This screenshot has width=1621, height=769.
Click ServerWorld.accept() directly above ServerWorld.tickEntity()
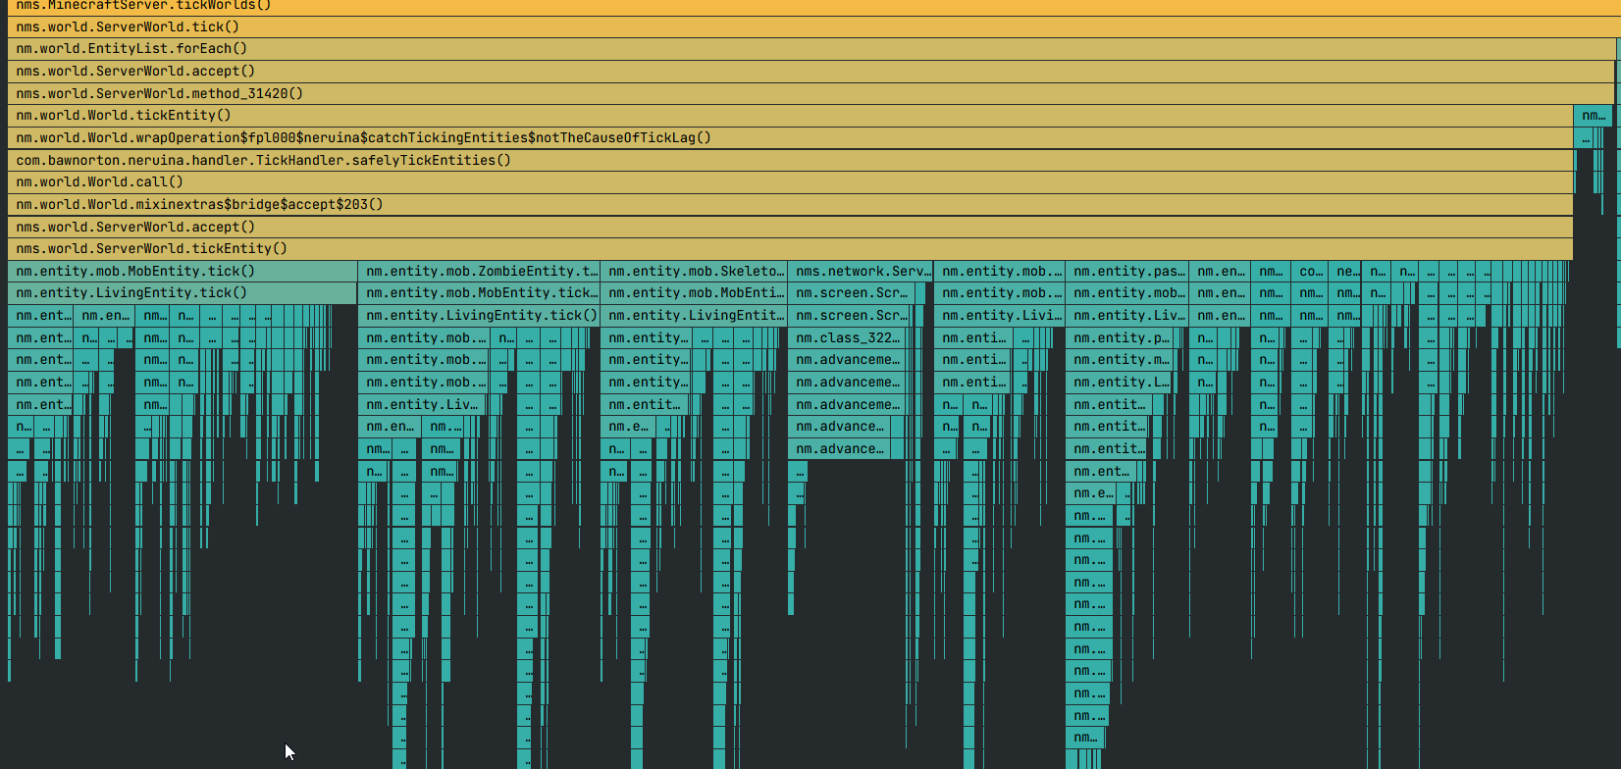[790, 227]
